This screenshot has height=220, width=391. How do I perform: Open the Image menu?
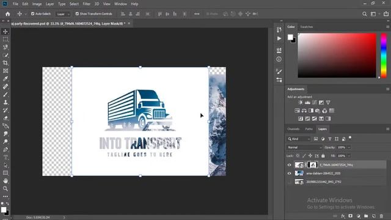click(x=37, y=4)
